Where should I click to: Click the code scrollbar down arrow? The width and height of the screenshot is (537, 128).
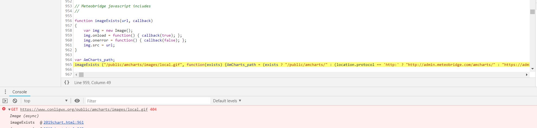coord(532,69)
